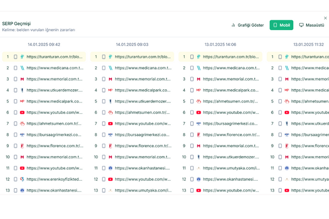Open bursaagrimerkezi link at rank 7 in 14:06 column
The height and width of the screenshot is (219, 329).
click(x=230, y=124)
